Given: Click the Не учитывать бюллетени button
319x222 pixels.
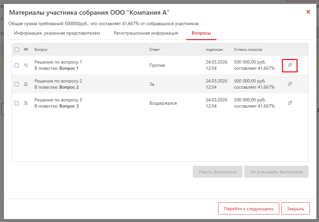Looking at the screenshot, I should pos(276,172).
